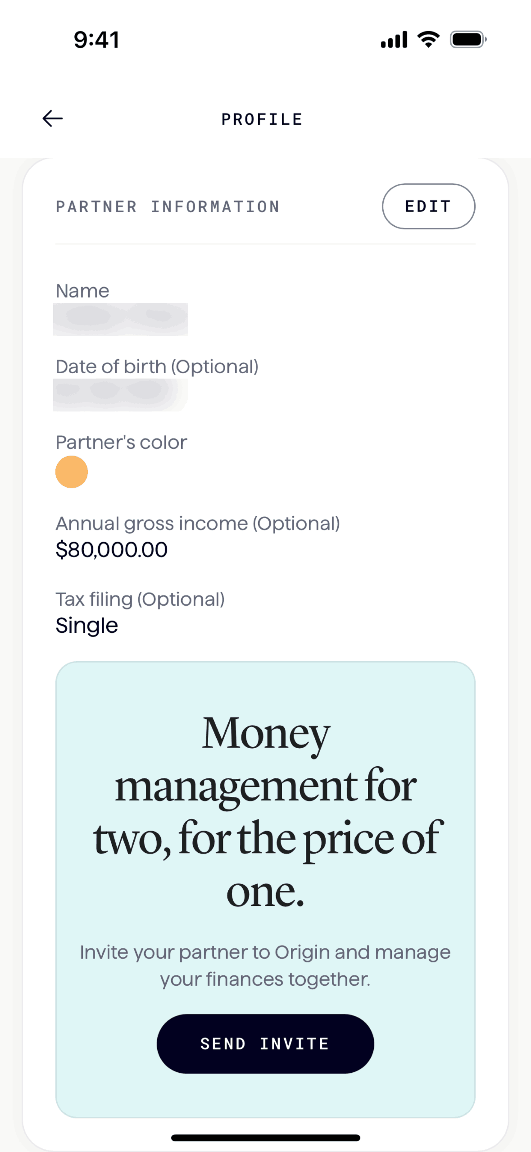This screenshot has height=1152, width=531.
Task: Tap the back arrow icon
Action: (x=53, y=119)
